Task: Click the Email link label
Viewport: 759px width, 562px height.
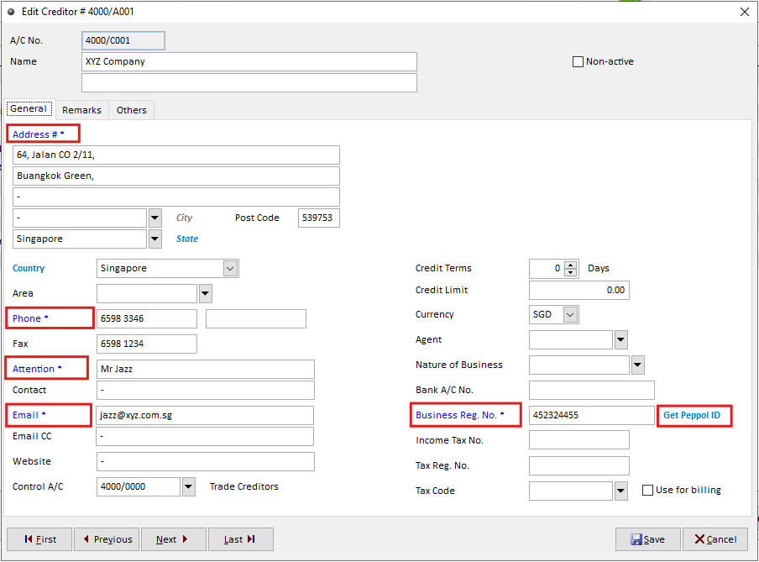Action: [29, 415]
